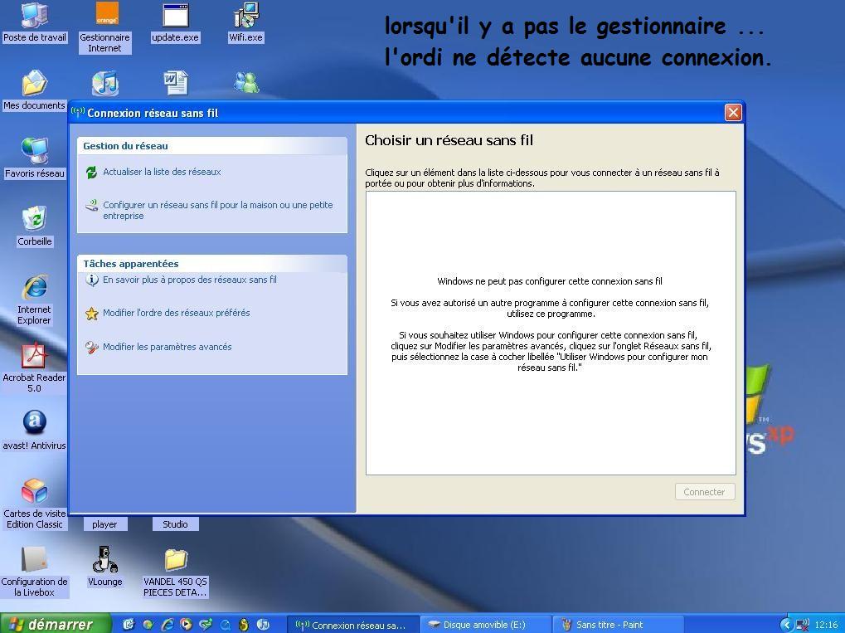Click the Internet Explorer desktop icon
Viewport: 845px width, 633px height.
point(34,288)
